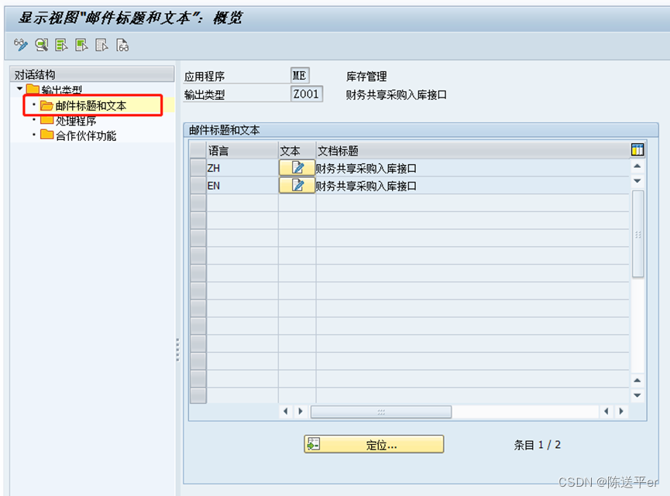Screen dimensions: 670x496
Task: Click the 语言 column header
Action: [232, 150]
